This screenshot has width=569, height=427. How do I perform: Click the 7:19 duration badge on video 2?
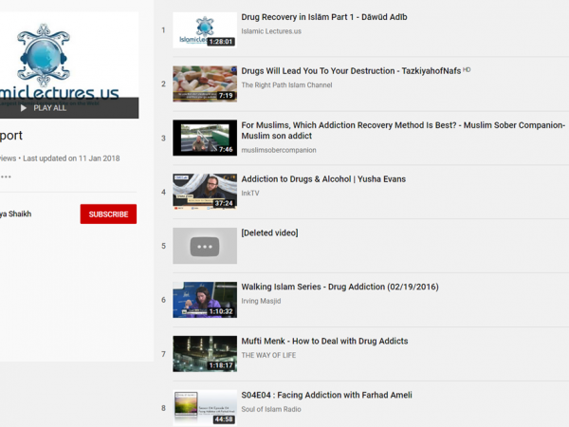[226, 96]
